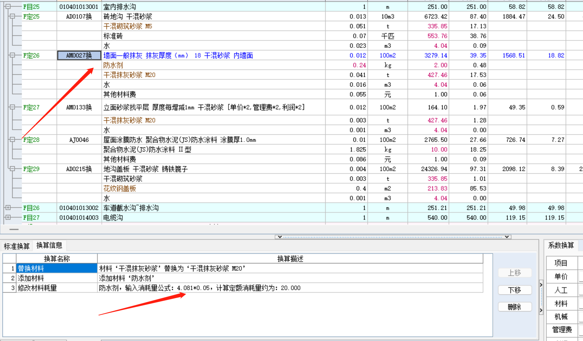Select item code 010401013002
583x341 pixels.
click(79, 208)
